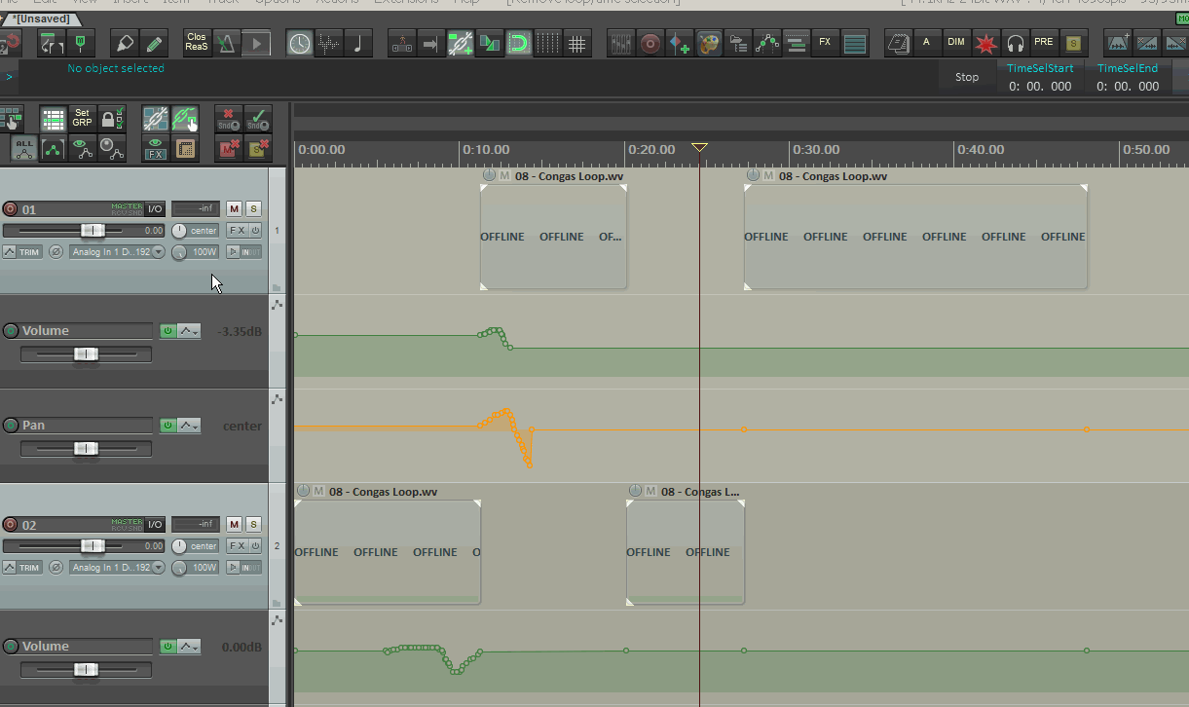
Task: Arm record on track 02
Action: [11, 525]
